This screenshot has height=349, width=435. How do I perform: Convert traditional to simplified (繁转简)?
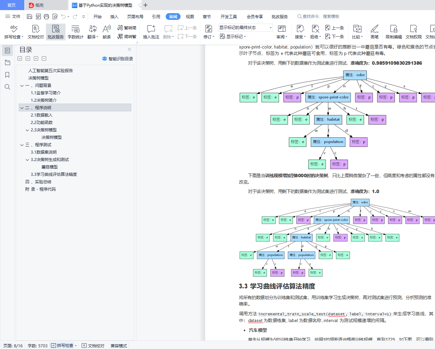pos(127,28)
